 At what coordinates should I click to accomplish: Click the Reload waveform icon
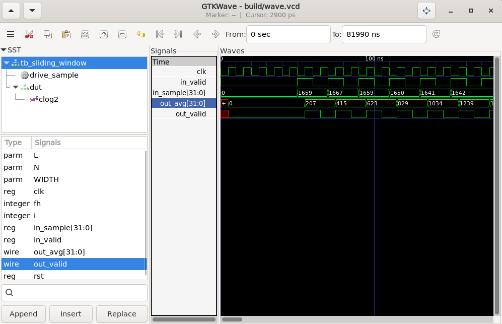tap(437, 34)
